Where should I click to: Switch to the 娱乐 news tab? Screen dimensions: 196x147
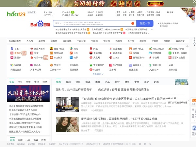pyautogui.click(x=78, y=82)
